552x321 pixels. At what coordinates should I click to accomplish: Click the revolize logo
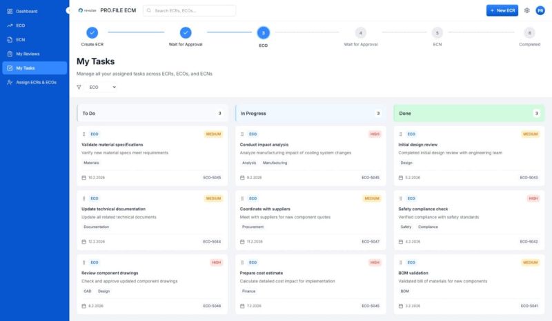tap(88, 10)
